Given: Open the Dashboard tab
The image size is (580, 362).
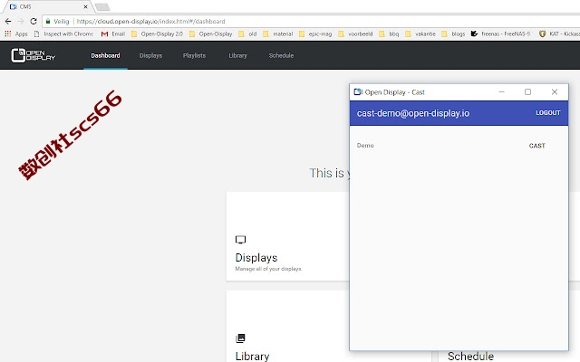Looking at the screenshot, I should tap(105, 55).
